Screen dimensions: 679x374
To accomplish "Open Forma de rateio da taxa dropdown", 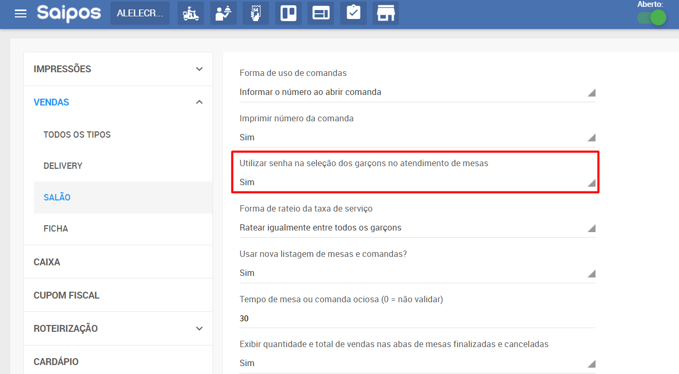I will click(417, 228).
